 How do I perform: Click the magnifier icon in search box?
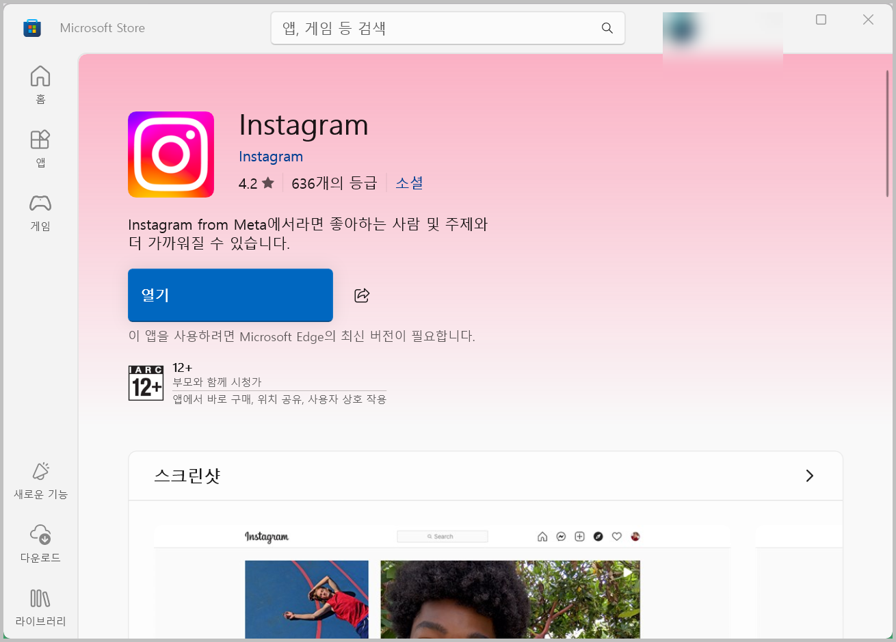point(607,28)
